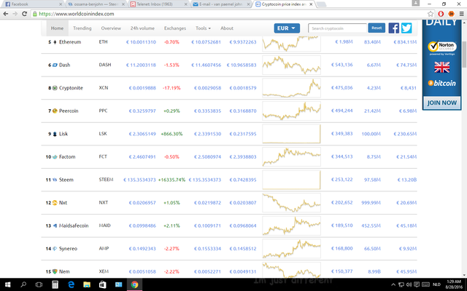The height and width of the screenshot is (291, 467).
Task: Click the Maidsafecoin coin logo
Action: (x=55, y=226)
